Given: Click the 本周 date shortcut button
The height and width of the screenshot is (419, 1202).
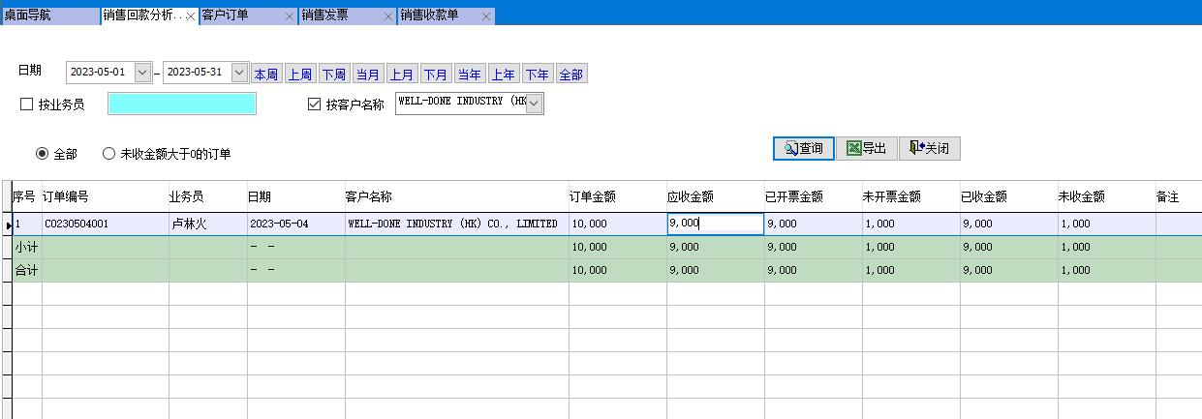Looking at the screenshot, I should click(x=265, y=75).
